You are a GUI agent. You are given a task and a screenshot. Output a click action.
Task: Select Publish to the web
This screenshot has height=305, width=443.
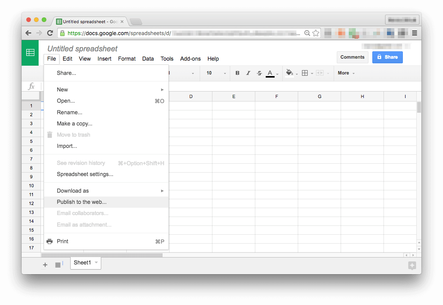[81, 202]
